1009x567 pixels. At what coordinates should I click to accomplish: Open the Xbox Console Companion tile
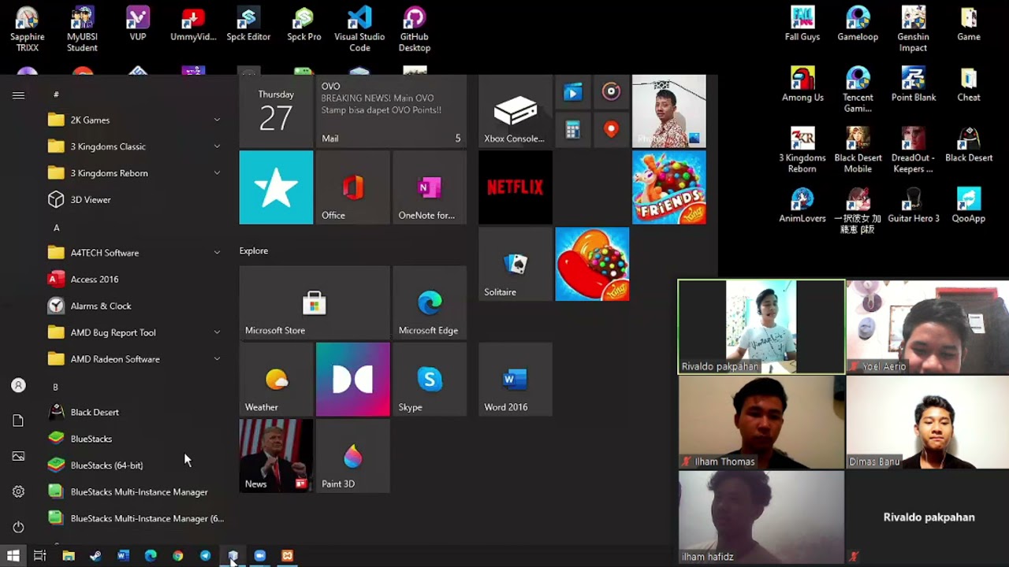coord(515,111)
